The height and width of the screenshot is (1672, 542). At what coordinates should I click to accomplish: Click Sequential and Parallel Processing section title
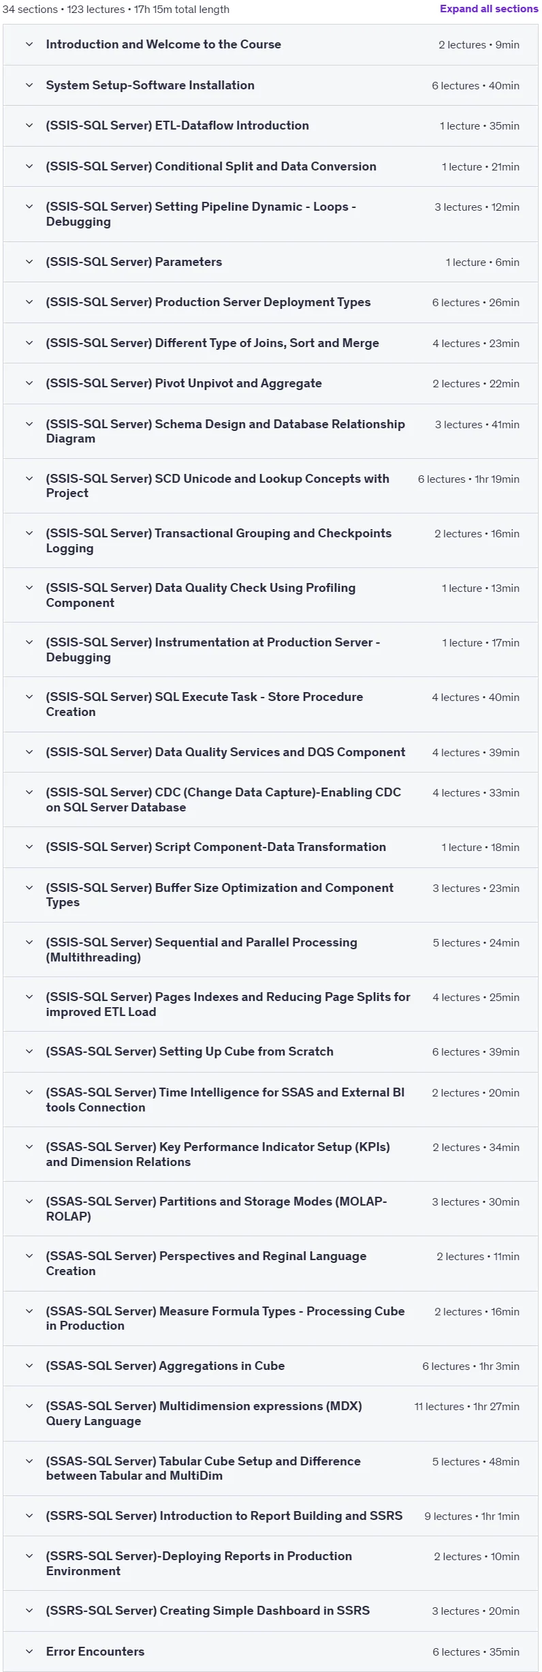pos(202,949)
